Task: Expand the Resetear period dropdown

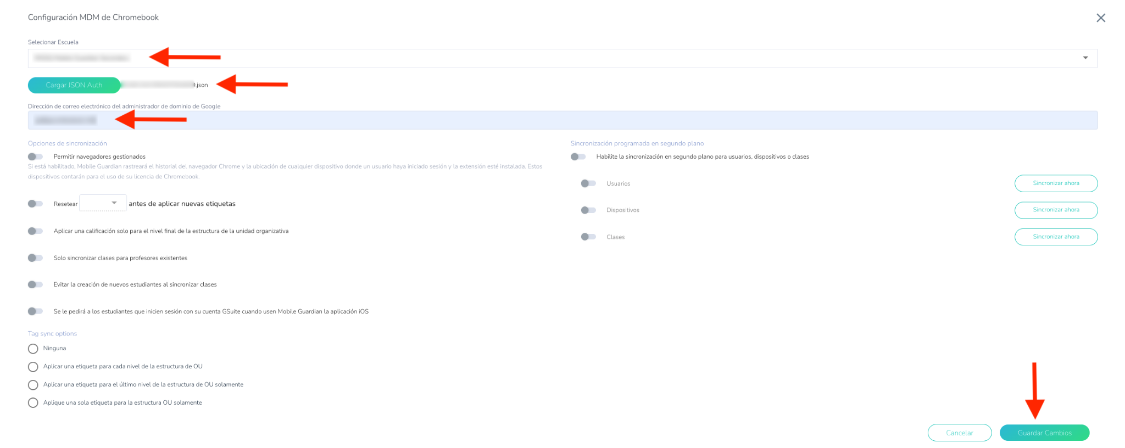Action: (x=103, y=203)
